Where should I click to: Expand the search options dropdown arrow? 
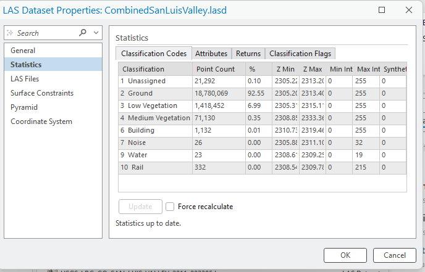point(96,33)
